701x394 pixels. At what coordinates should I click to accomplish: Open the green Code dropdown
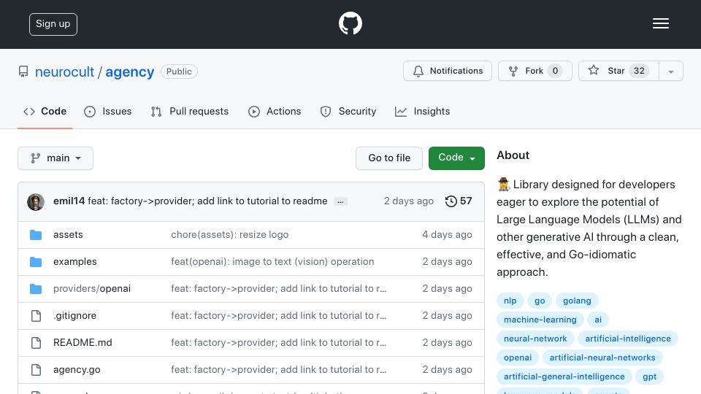pyautogui.click(x=456, y=158)
